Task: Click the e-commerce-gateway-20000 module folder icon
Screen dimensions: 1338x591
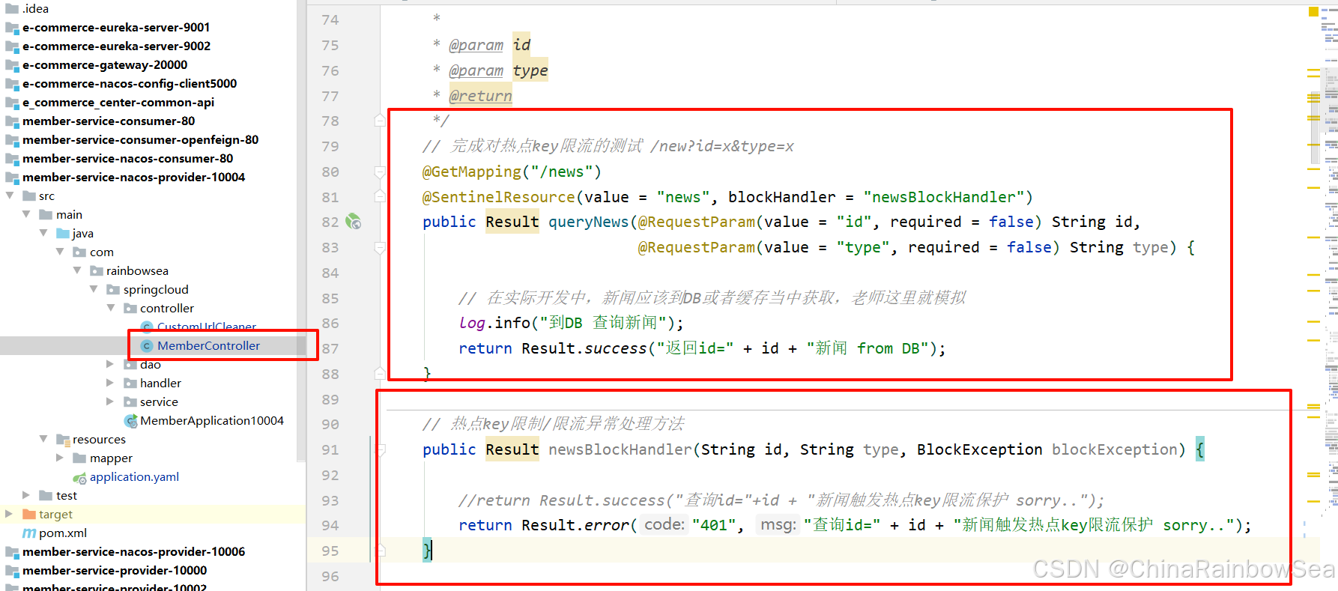Action: [x=12, y=65]
